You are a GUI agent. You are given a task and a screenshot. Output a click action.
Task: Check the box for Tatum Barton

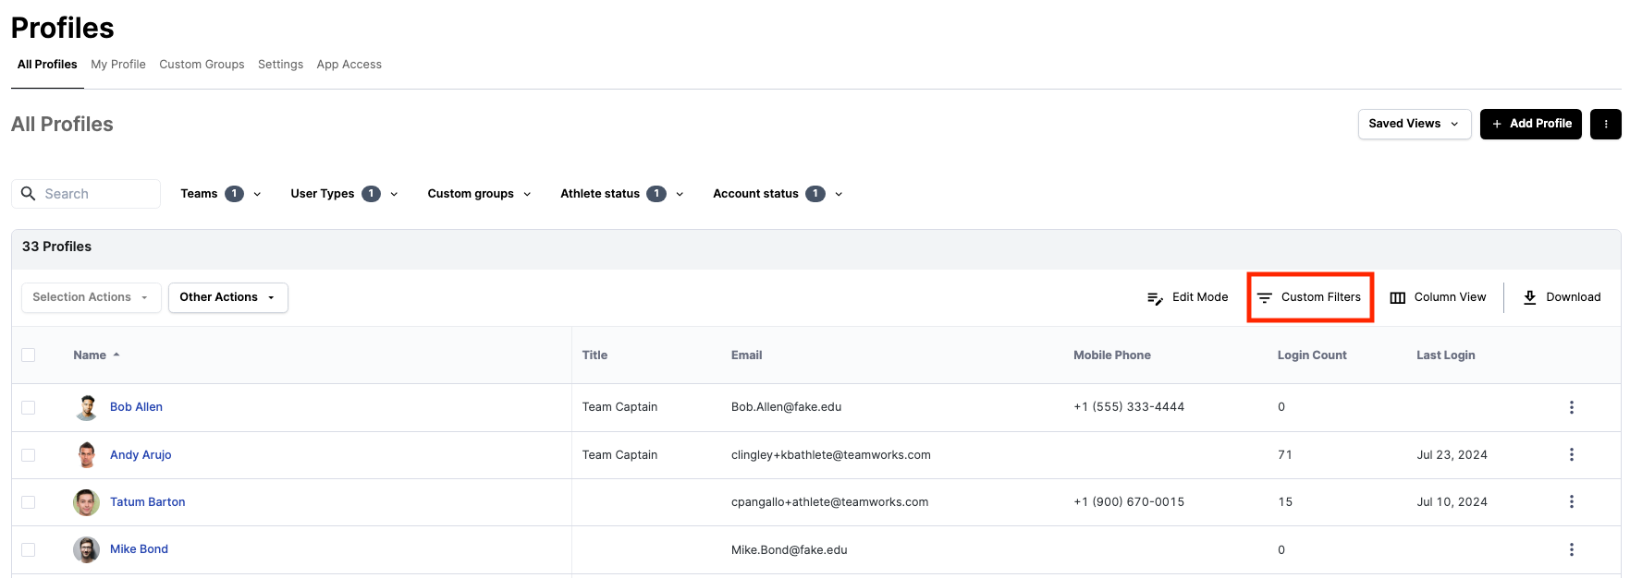tap(29, 502)
